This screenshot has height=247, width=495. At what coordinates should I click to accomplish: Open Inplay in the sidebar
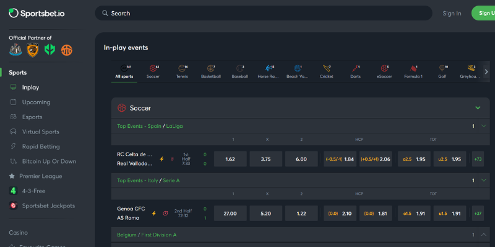(30, 87)
